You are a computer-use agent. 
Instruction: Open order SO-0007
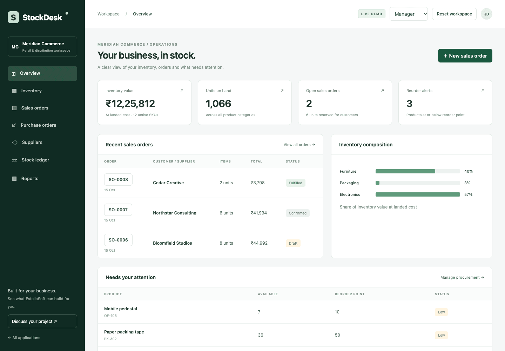tap(118, 210)
